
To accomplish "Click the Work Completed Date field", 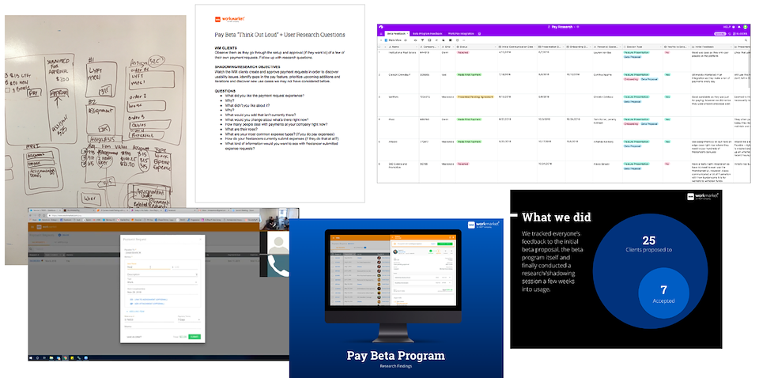I will point(163,293).
